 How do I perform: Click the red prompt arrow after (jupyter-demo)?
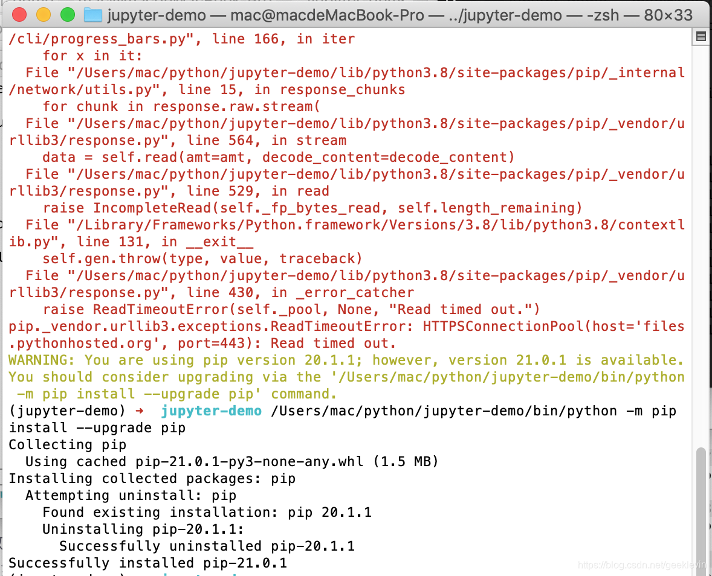(140, 411)
